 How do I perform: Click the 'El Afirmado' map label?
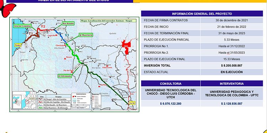65,76
